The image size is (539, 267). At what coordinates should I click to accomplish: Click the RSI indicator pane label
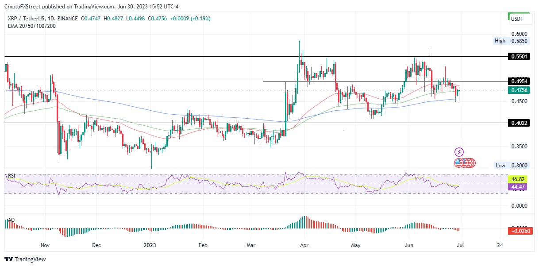12,176
